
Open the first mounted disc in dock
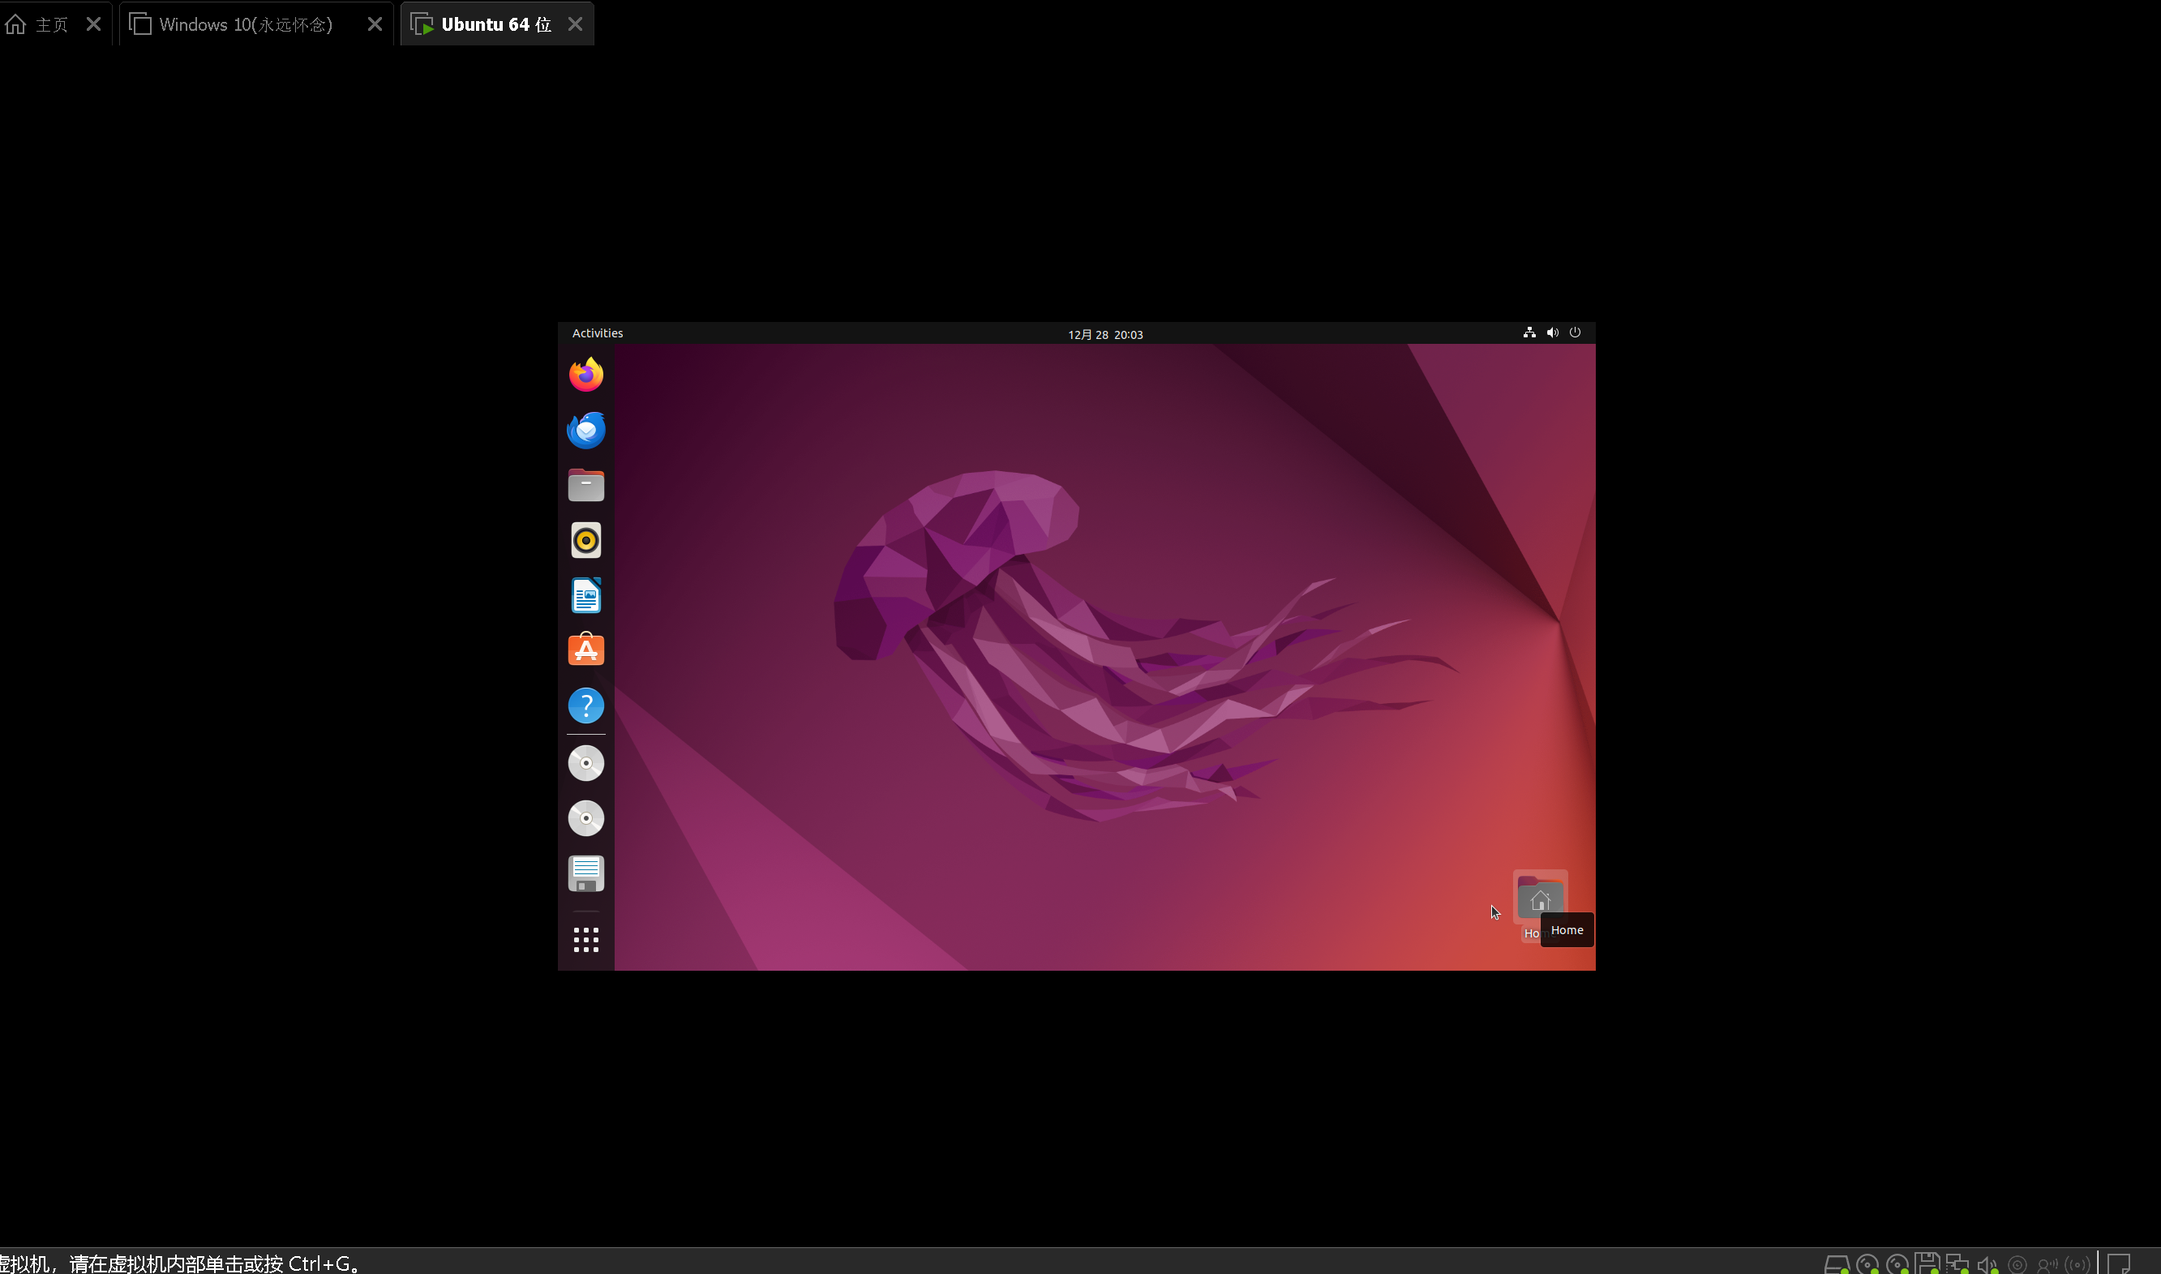pyautogui.click(x=586, y=763)
